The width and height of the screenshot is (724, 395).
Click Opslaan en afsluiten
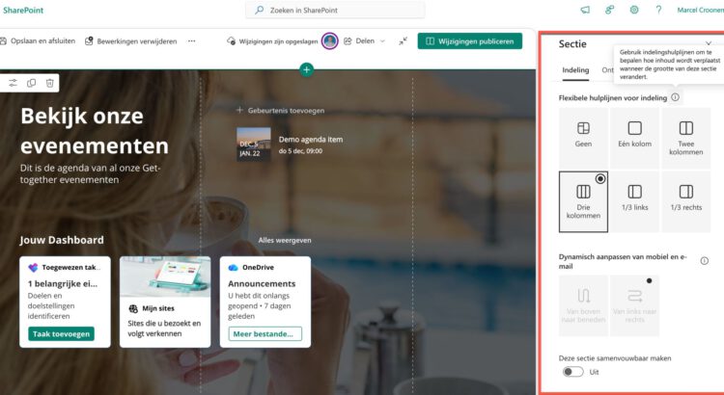click(x=38, y=41)
